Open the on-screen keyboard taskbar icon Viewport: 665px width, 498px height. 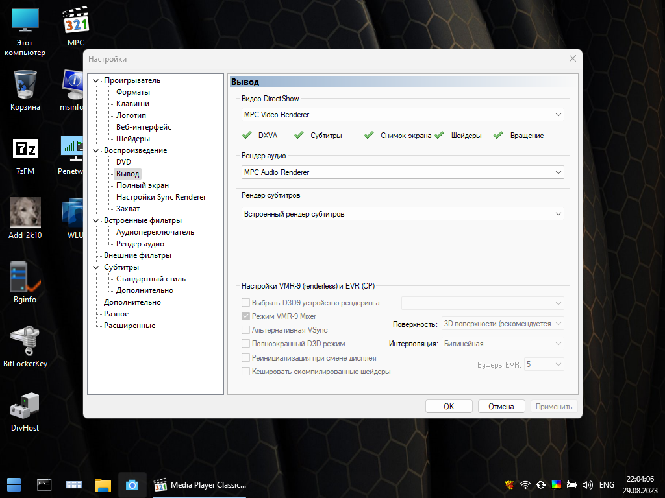(x=74, y=485)
